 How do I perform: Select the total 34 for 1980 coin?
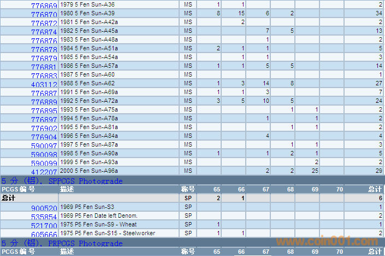[378, 13]
